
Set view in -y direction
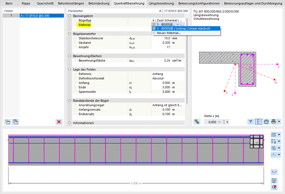274,141
